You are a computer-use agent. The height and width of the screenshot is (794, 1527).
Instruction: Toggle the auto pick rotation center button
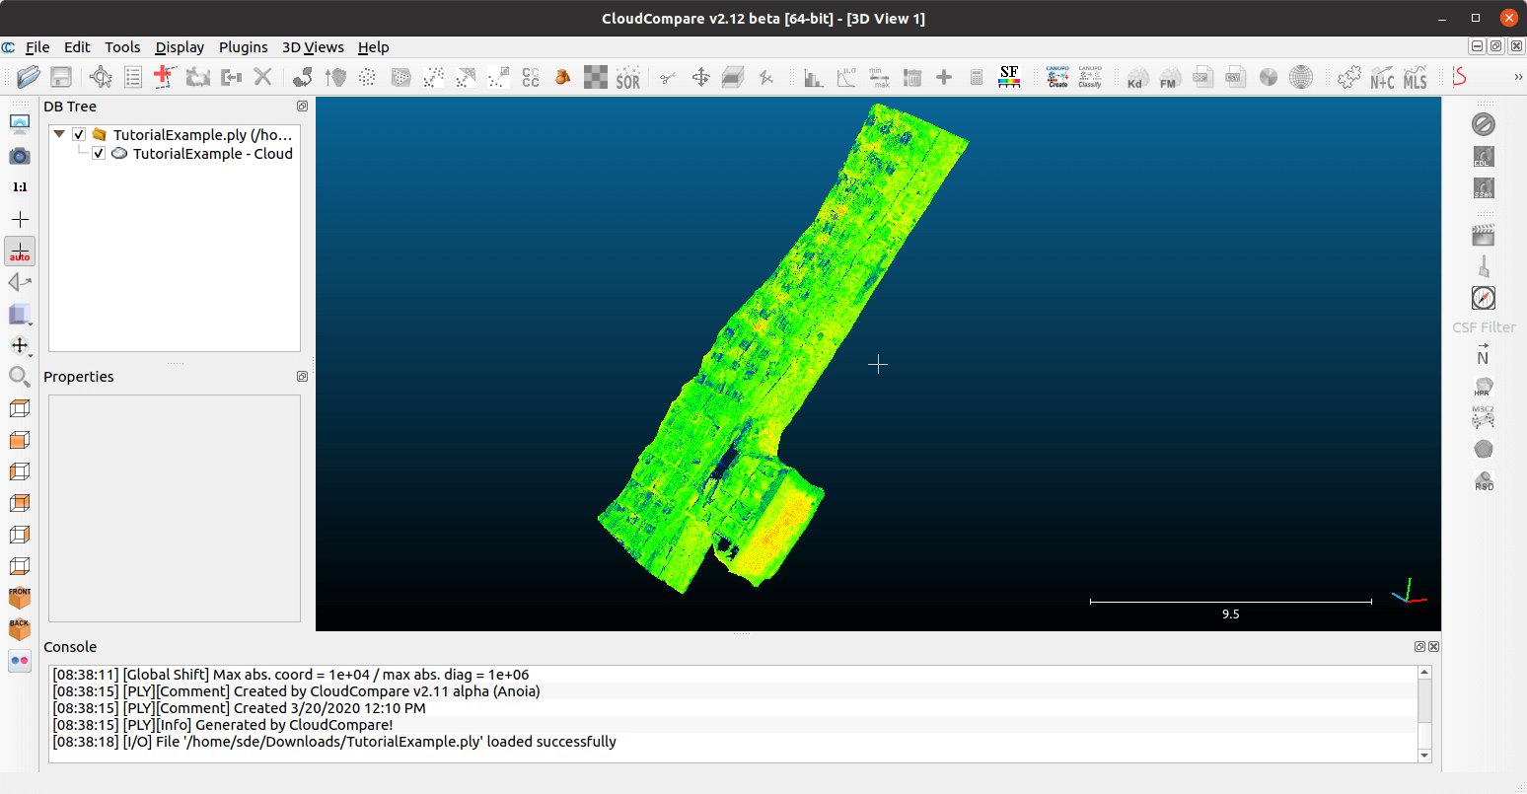pyautogui.click(x=20, y=251)
